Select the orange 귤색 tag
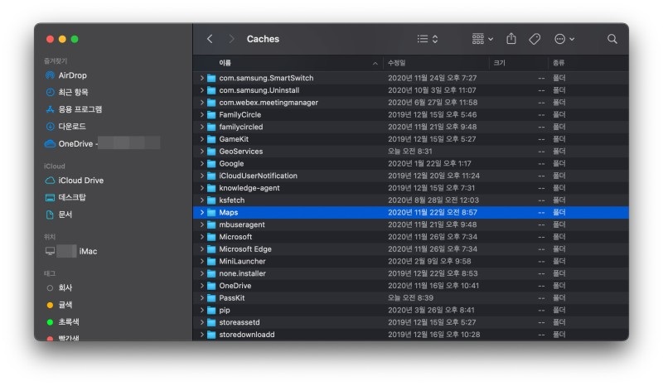The width and height of the screenshot is (663, 386). (x=65, y=305)
